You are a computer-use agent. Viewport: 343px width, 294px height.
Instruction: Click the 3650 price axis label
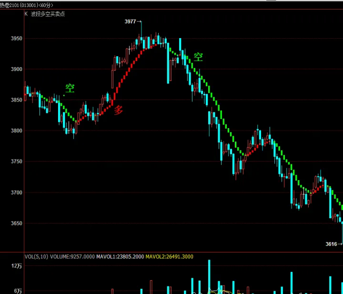tap(16, 223)
